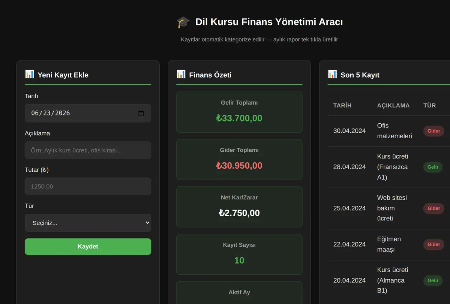The width and height of the screenshot is (450, 304).
Task: Click the Yeni Kayıt Ekle heading text
Action: click(63, 75)
